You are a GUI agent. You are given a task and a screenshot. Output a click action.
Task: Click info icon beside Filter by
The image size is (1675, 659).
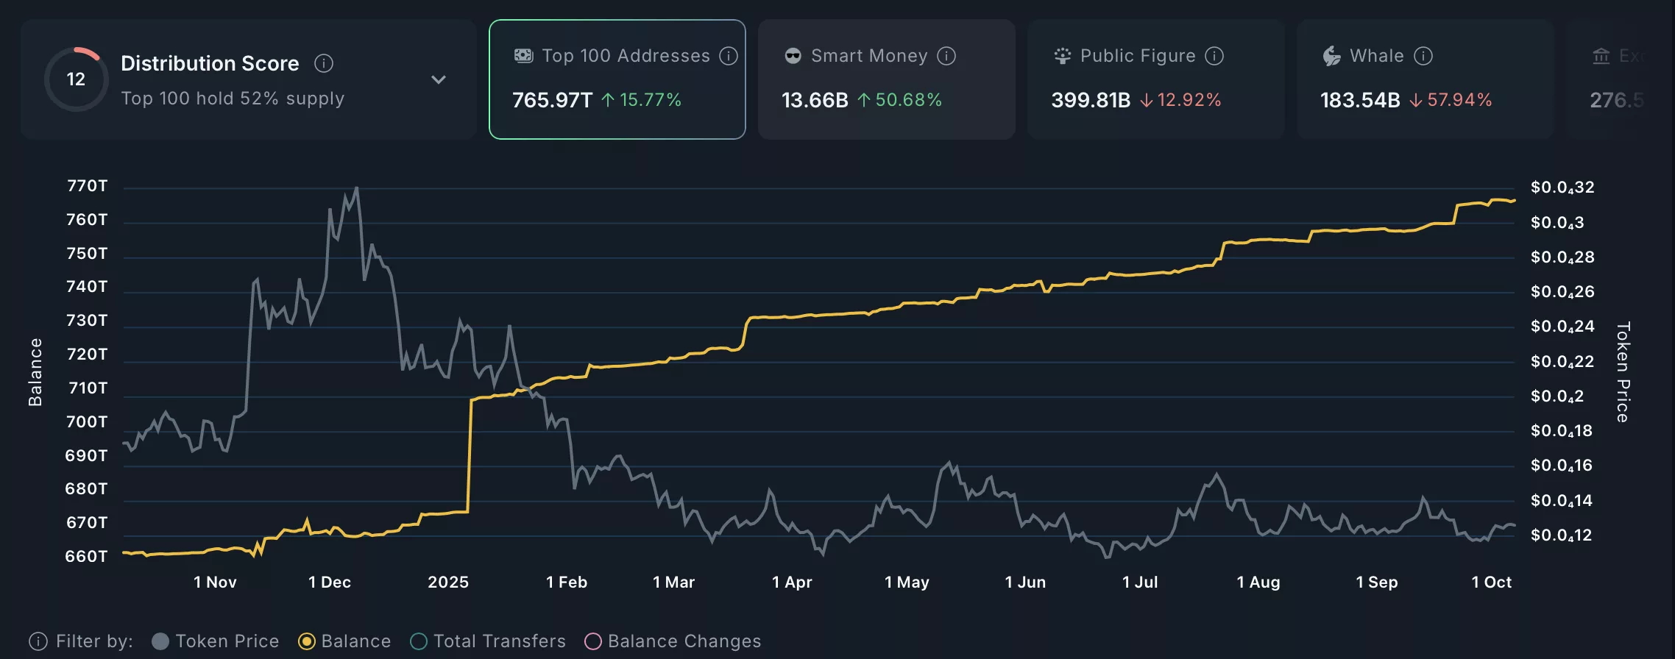pos(38,641)
